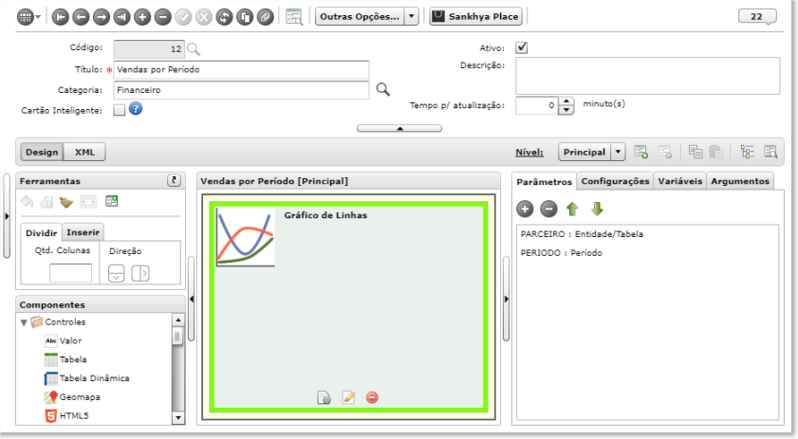Collapse the Controles folder in Componentes
The image size is (798, 439).
24,322
